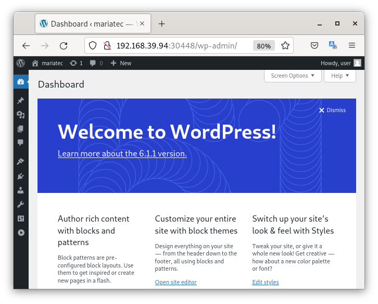378x304 pixels.
Task: Open the 'Learn more about the 6.1.1 version' link
Action: (122, 154)
